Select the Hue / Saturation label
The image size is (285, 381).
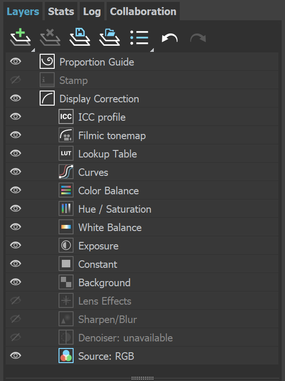click(x=115, y=209)
